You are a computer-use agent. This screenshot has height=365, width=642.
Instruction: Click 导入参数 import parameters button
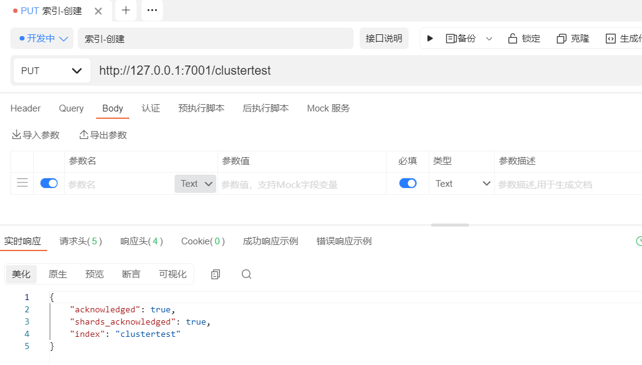point(36,135)
